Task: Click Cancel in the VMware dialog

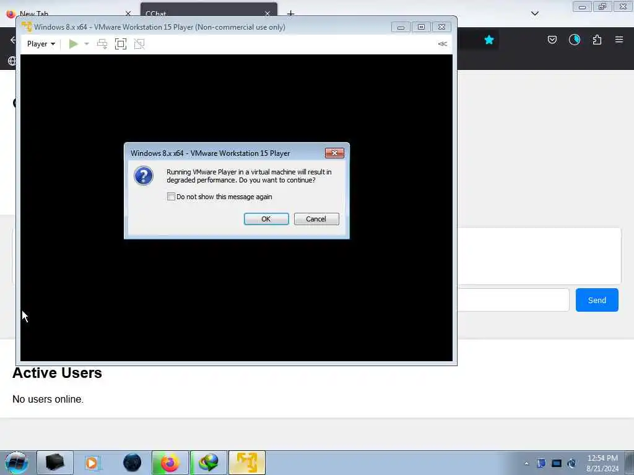Action: (x=316, y=219)
